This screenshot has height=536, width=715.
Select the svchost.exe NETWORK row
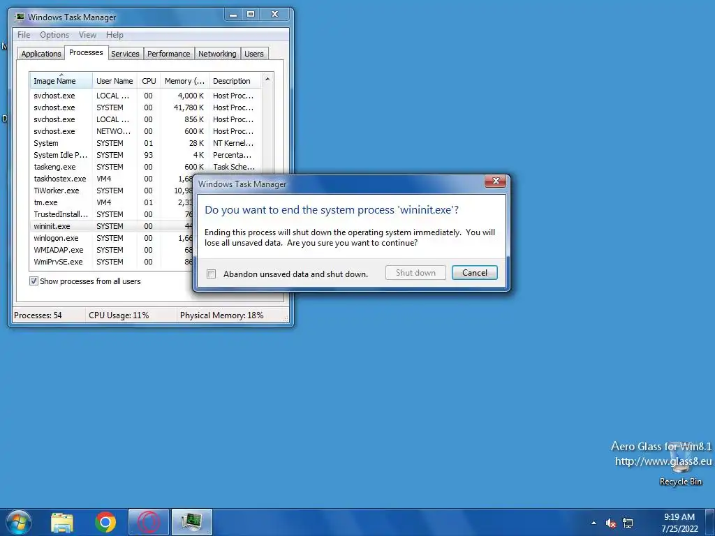(x=145, y=131)
